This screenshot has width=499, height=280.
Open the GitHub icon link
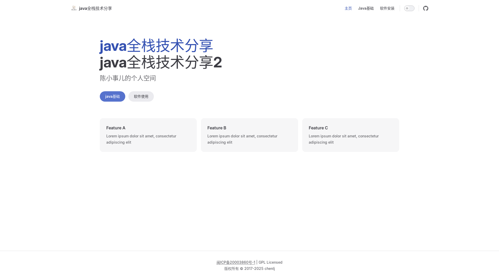point(425,8)
